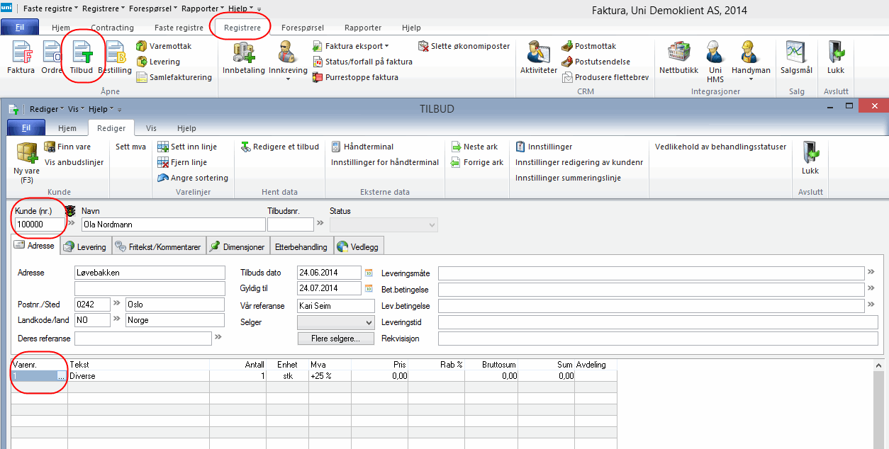The height and width of the screenshot is (449, 889).
Task: Open the Tilbud icon in the ribbon
Action: tap(82, 58)
